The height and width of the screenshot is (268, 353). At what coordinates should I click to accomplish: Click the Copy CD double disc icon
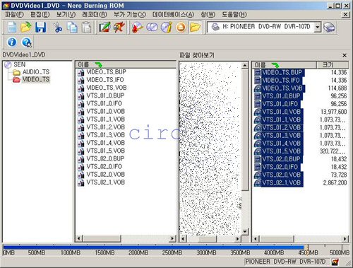[x=152, y=28]
